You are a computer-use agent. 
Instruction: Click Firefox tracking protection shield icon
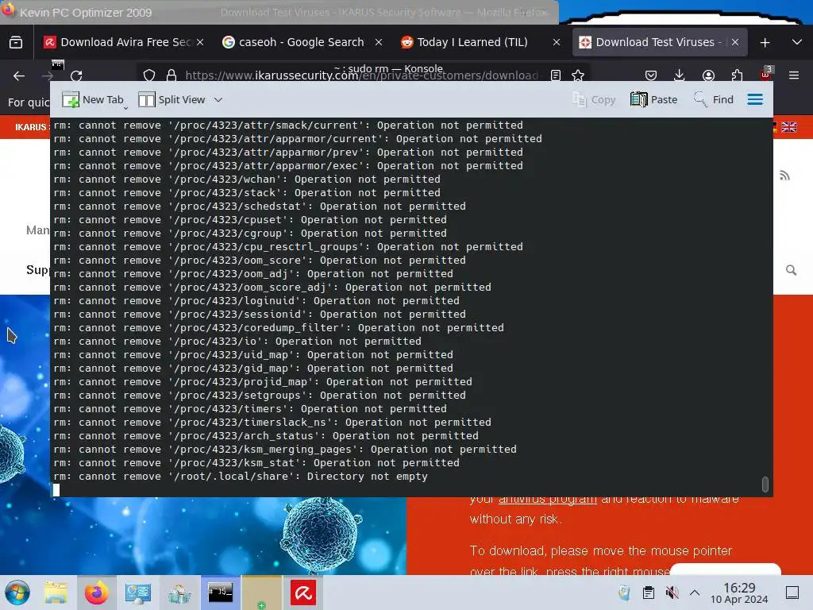(149, 75)
